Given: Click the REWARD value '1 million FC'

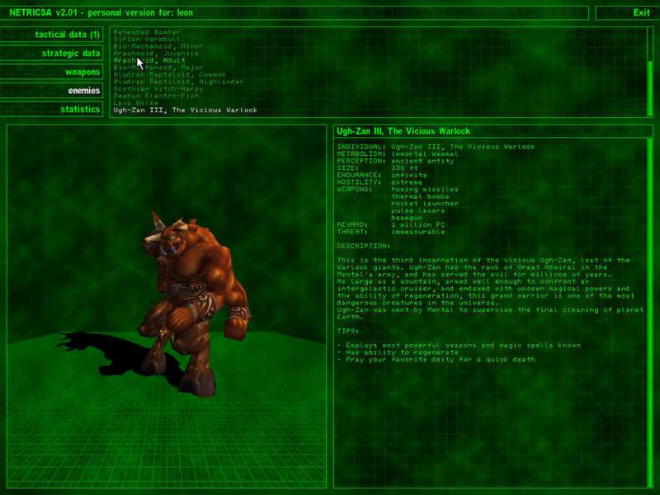Looking at the screenshot, I should click(x=417, y=224).
